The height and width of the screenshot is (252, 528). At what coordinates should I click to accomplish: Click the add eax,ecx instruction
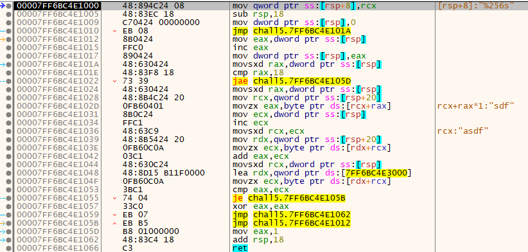(x=258, y=156)
